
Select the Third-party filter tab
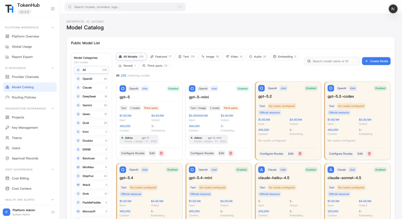(154, 66)
